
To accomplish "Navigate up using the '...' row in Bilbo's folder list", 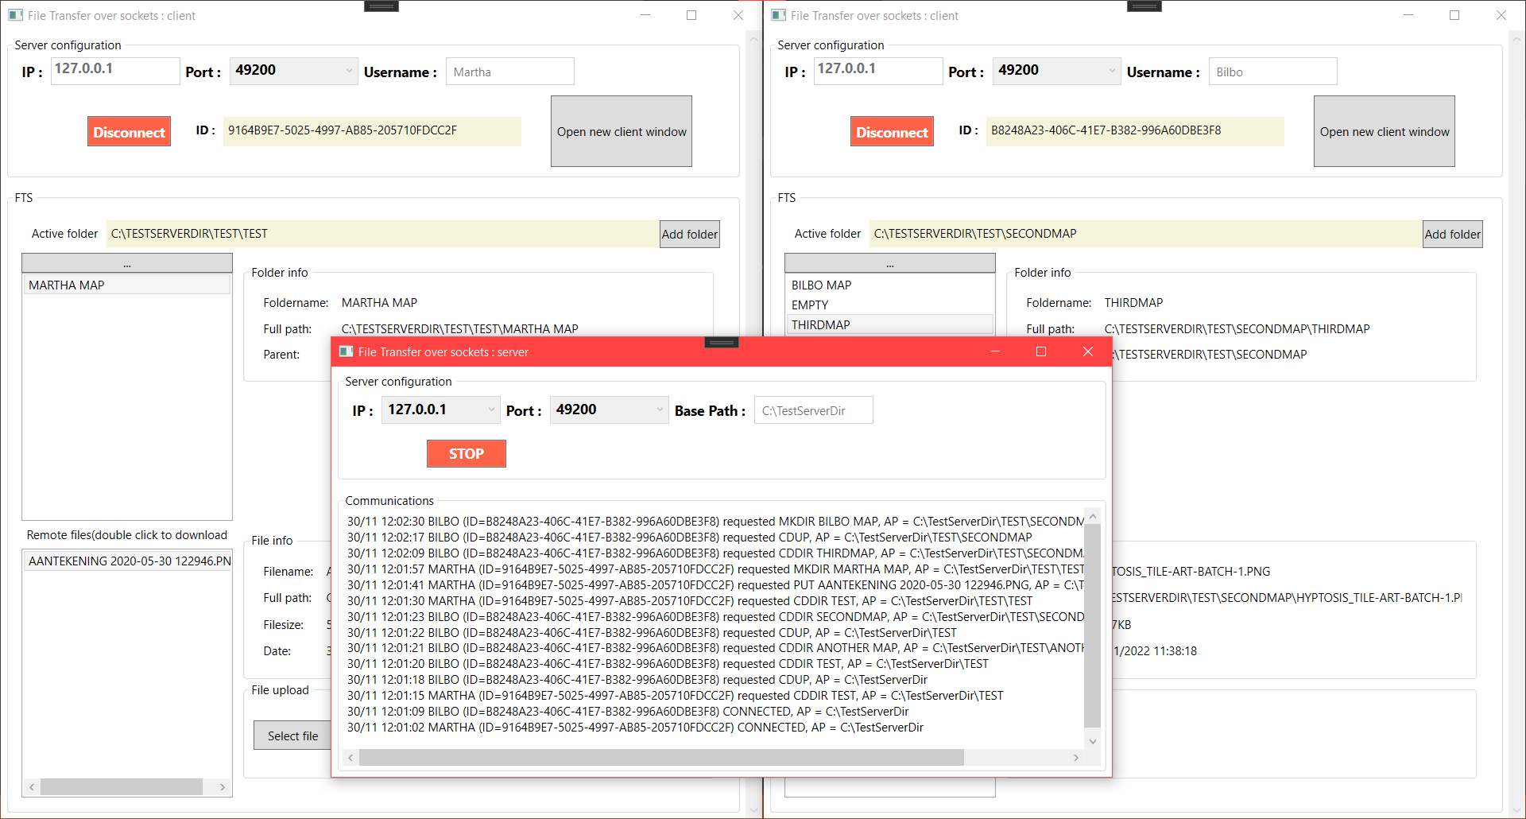I will 889,262.
